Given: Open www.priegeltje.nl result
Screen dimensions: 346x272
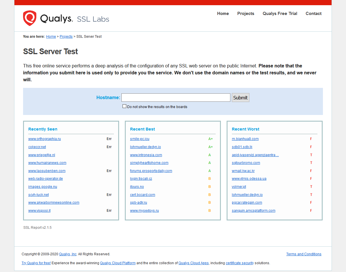Looking at the screenshot, I should pyautogui.click(x=42, y=155).
